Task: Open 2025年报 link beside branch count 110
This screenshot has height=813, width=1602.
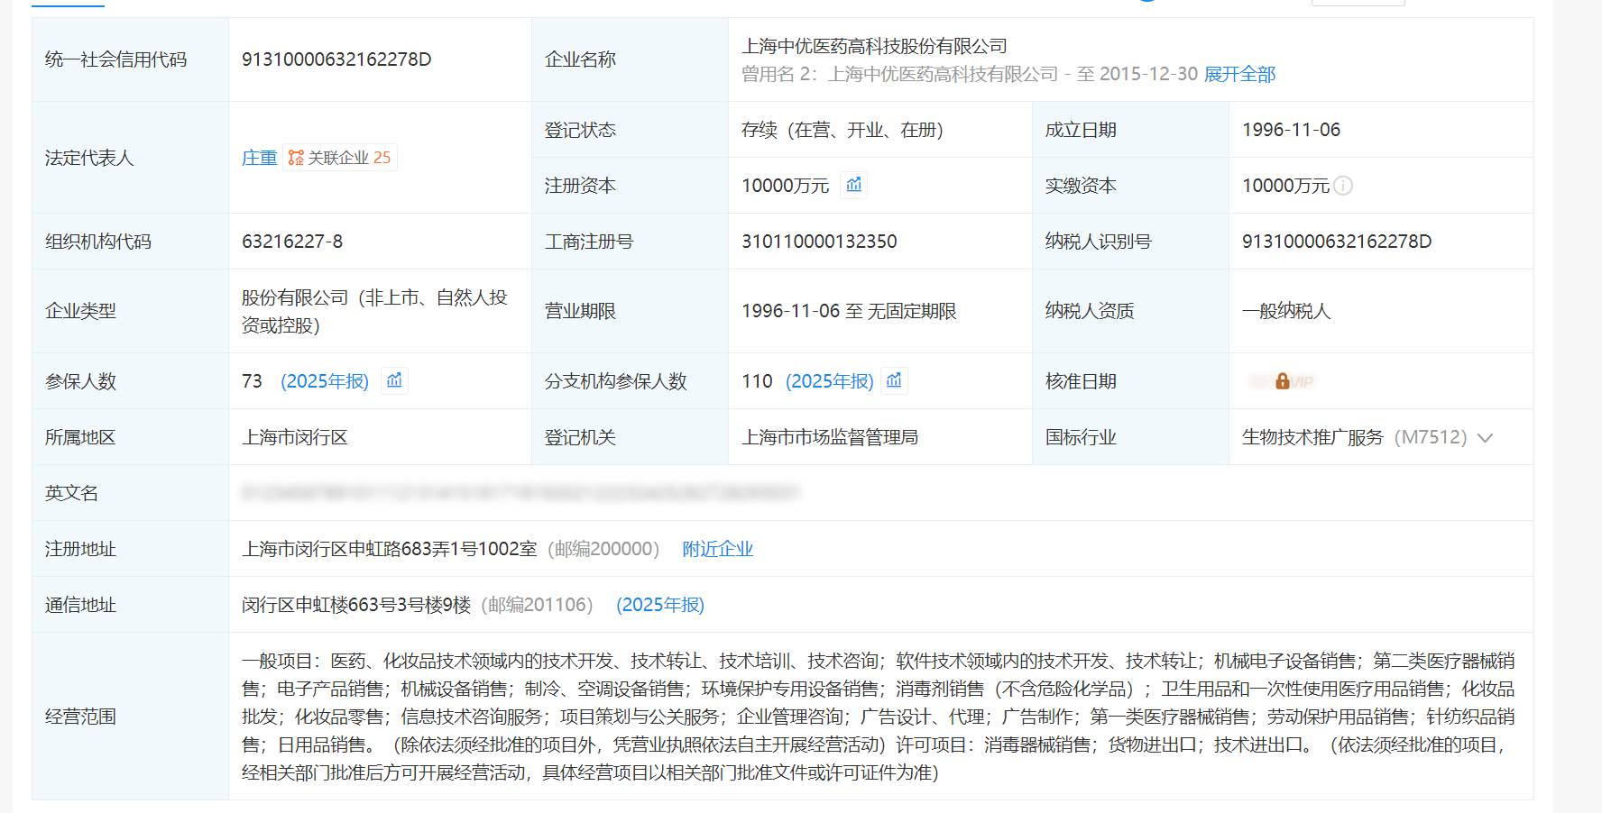Action: [830, 381]
